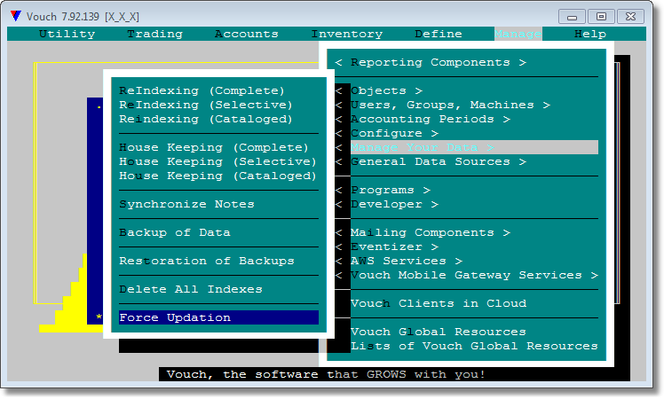Expand Reporting Components submenu
The image size is (664, 399).
(x=431, y=62)
